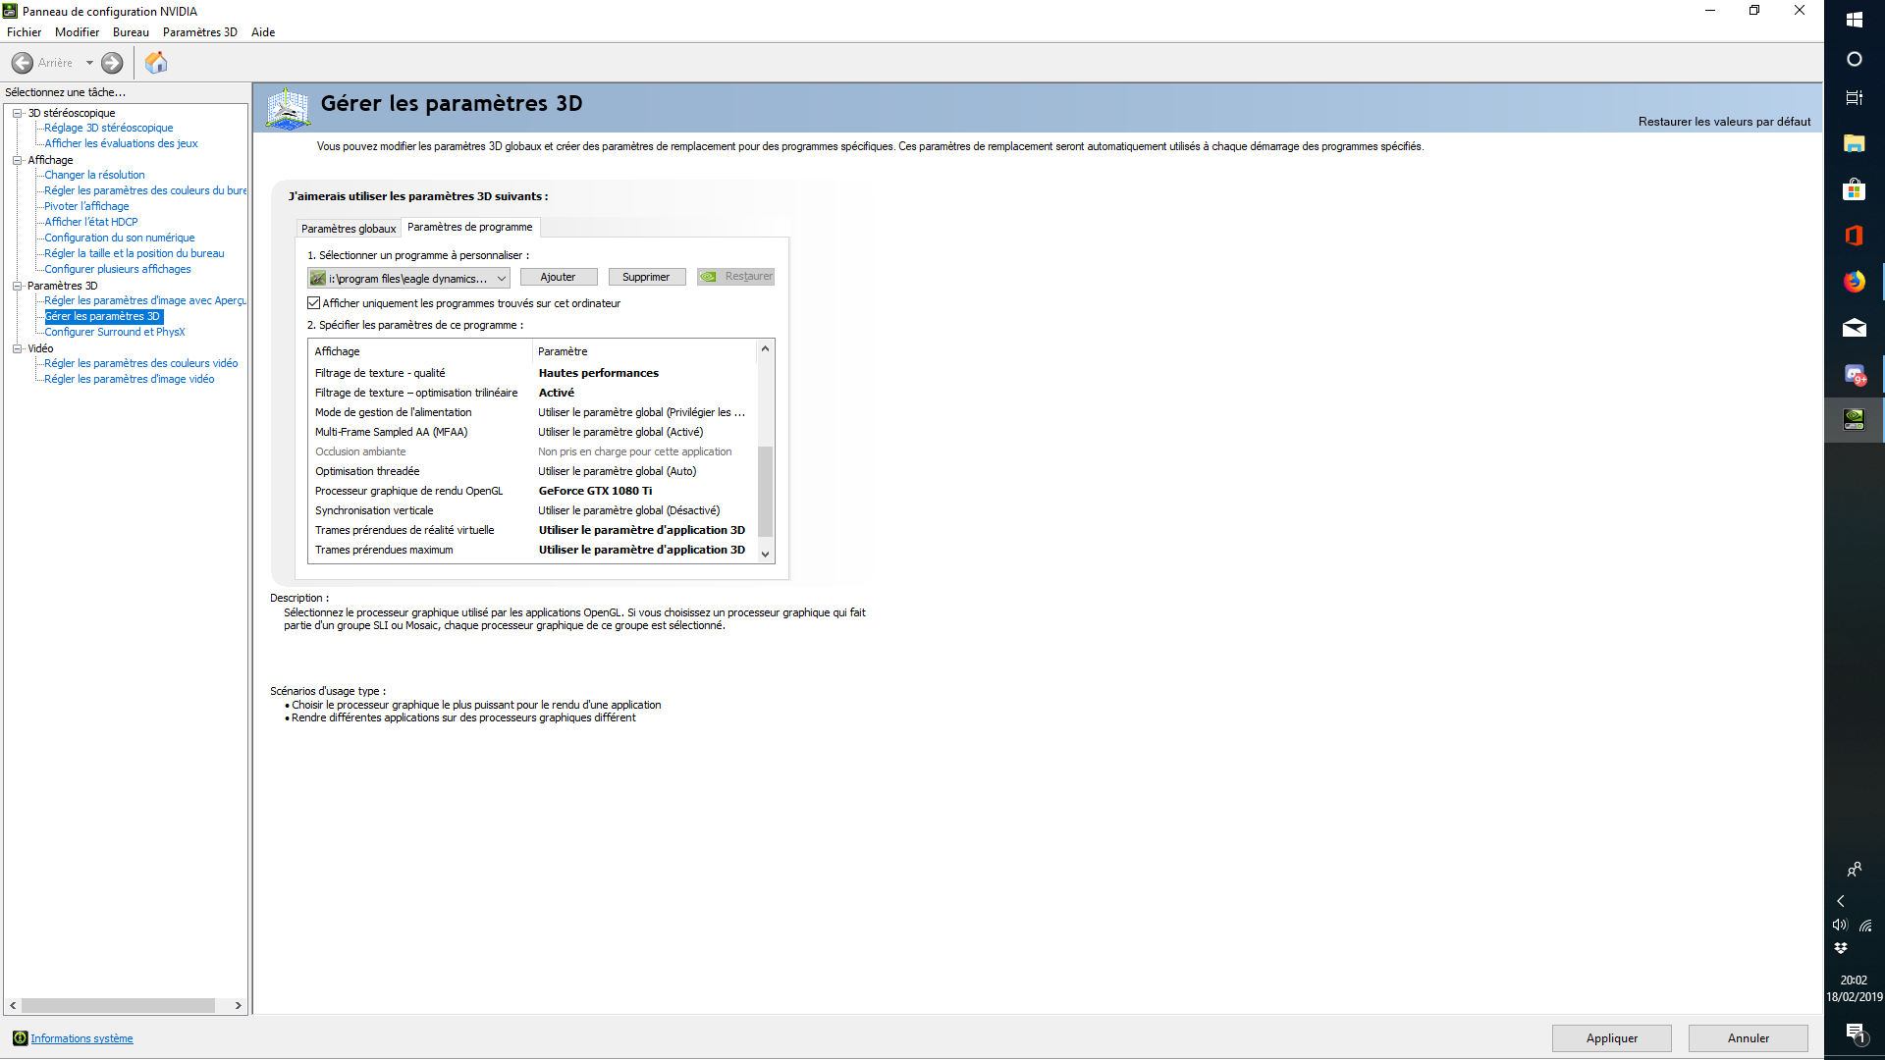Select Optimisation threadée setting row
Image resolution: width=1885 pixels, height=1060 pixels.
[x=531, y=471]
